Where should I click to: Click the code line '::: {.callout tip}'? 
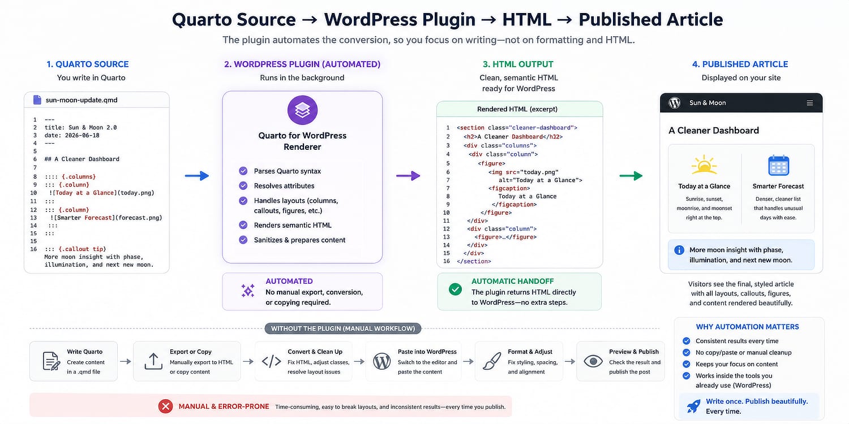coord(75,249)
